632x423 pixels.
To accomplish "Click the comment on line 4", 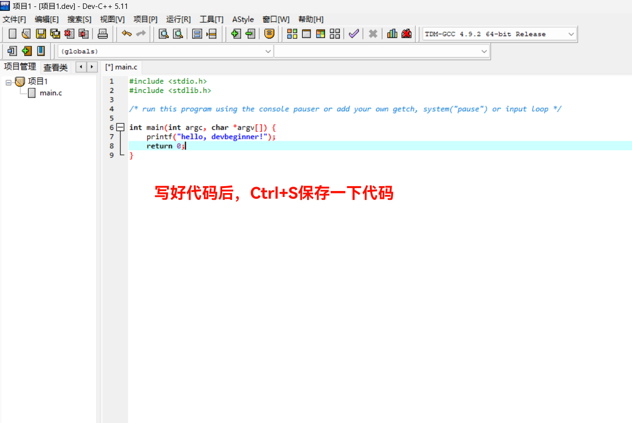I will coord(345,109).
